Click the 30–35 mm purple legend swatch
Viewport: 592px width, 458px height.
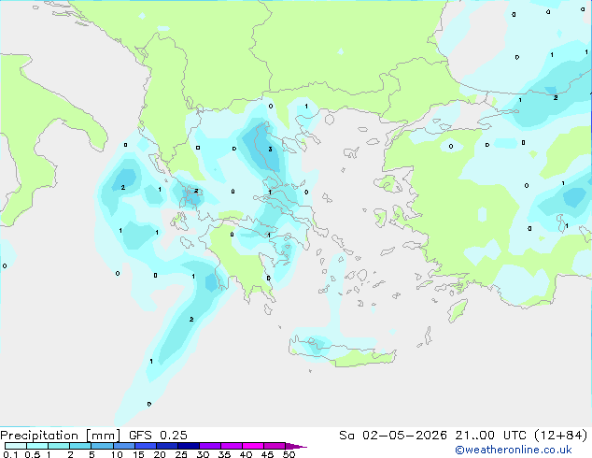pyautogui.click(x=210, y=446)
